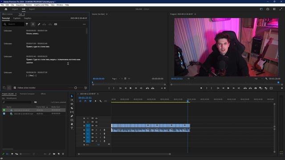
Task: Open filter icon in Transcript panel
Action: click(x=27, y=24)
